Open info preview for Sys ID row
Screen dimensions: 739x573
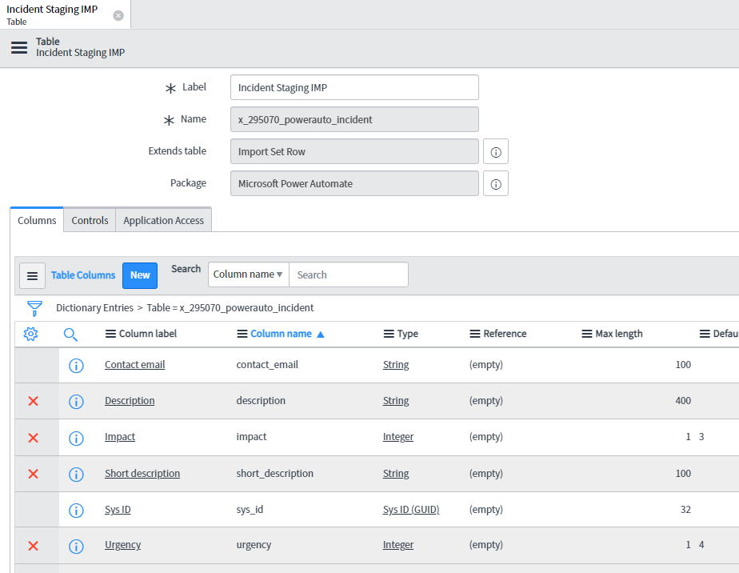pos(76,509)
